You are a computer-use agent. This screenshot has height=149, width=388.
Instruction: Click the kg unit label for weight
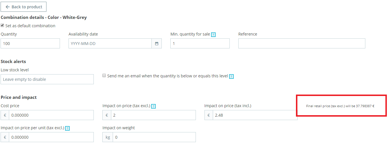click(108, 137)
